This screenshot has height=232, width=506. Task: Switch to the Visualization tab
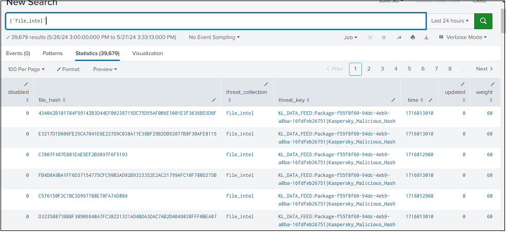click(147, 53)
